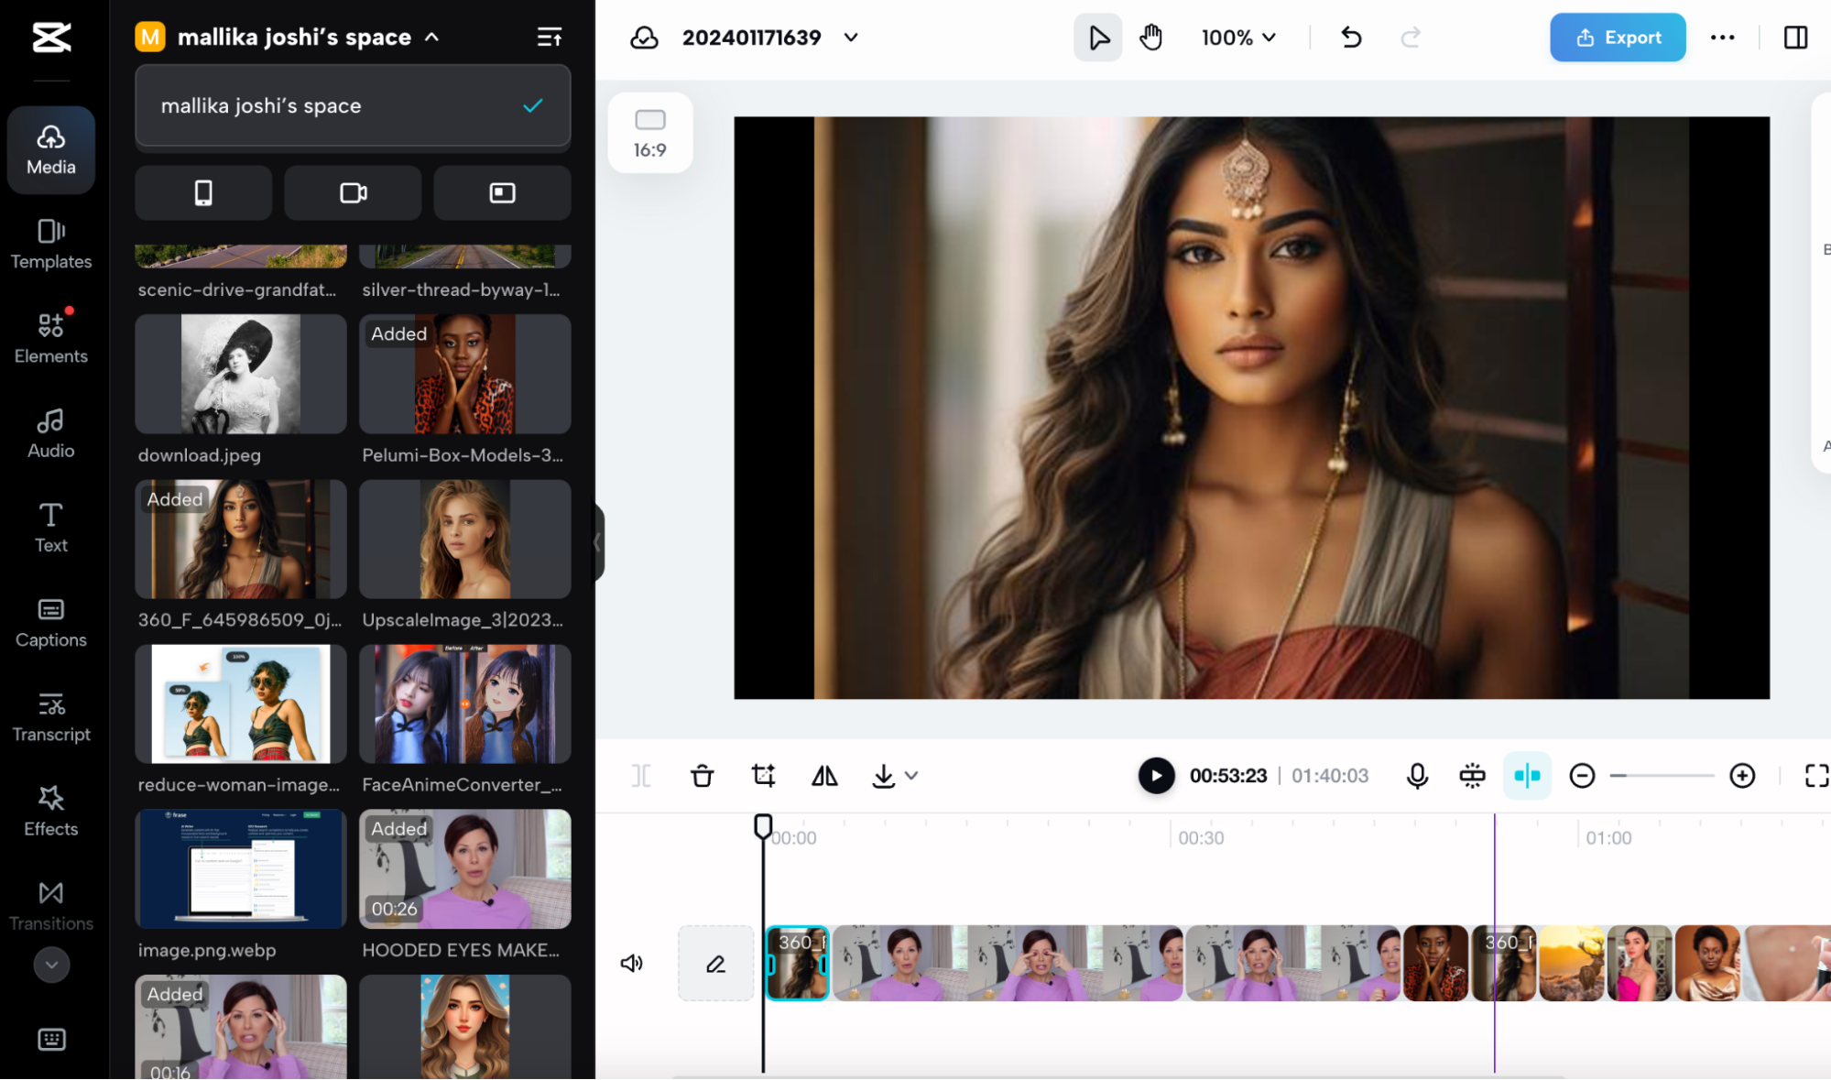The height and width of the screenshot is (1080, 1831).
Task: Open the Audio panel
Action: [x=51, y=433]
